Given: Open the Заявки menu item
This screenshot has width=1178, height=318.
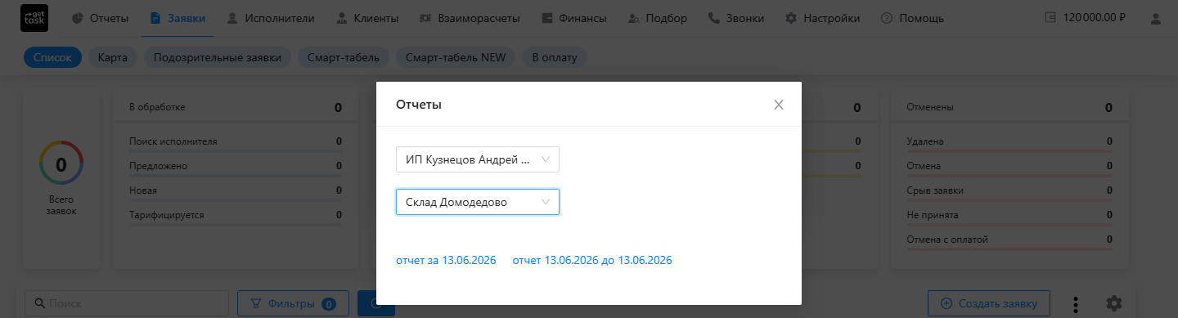Looking at the screenshot, I should coord(178,18).
